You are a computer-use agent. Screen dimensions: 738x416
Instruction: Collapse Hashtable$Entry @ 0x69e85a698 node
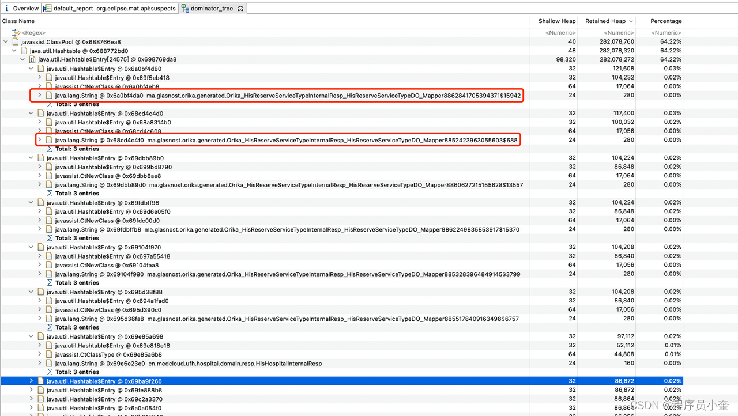pos(31,336)
